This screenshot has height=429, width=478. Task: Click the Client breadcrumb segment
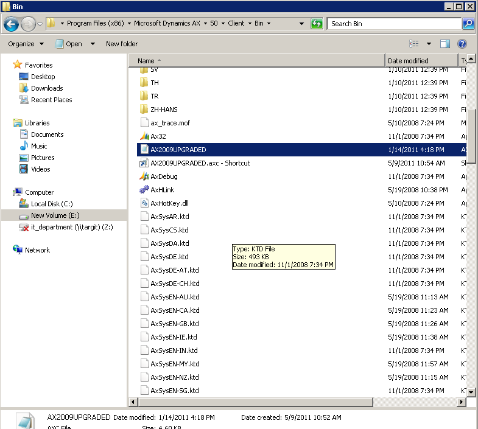236,24
